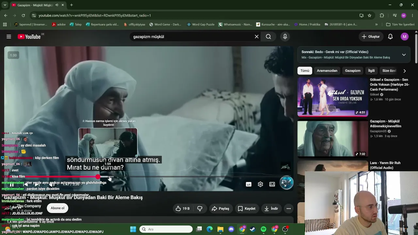Open the Word Game - Dark bookmark
418x235 pixels.
(165, 24)
